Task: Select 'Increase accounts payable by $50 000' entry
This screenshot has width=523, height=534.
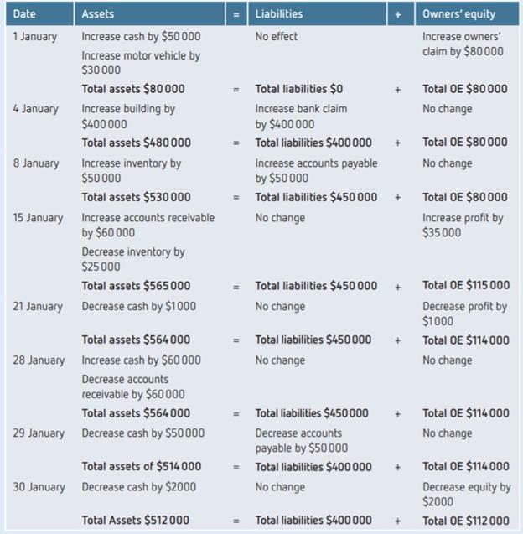Action: pos(316,170)
